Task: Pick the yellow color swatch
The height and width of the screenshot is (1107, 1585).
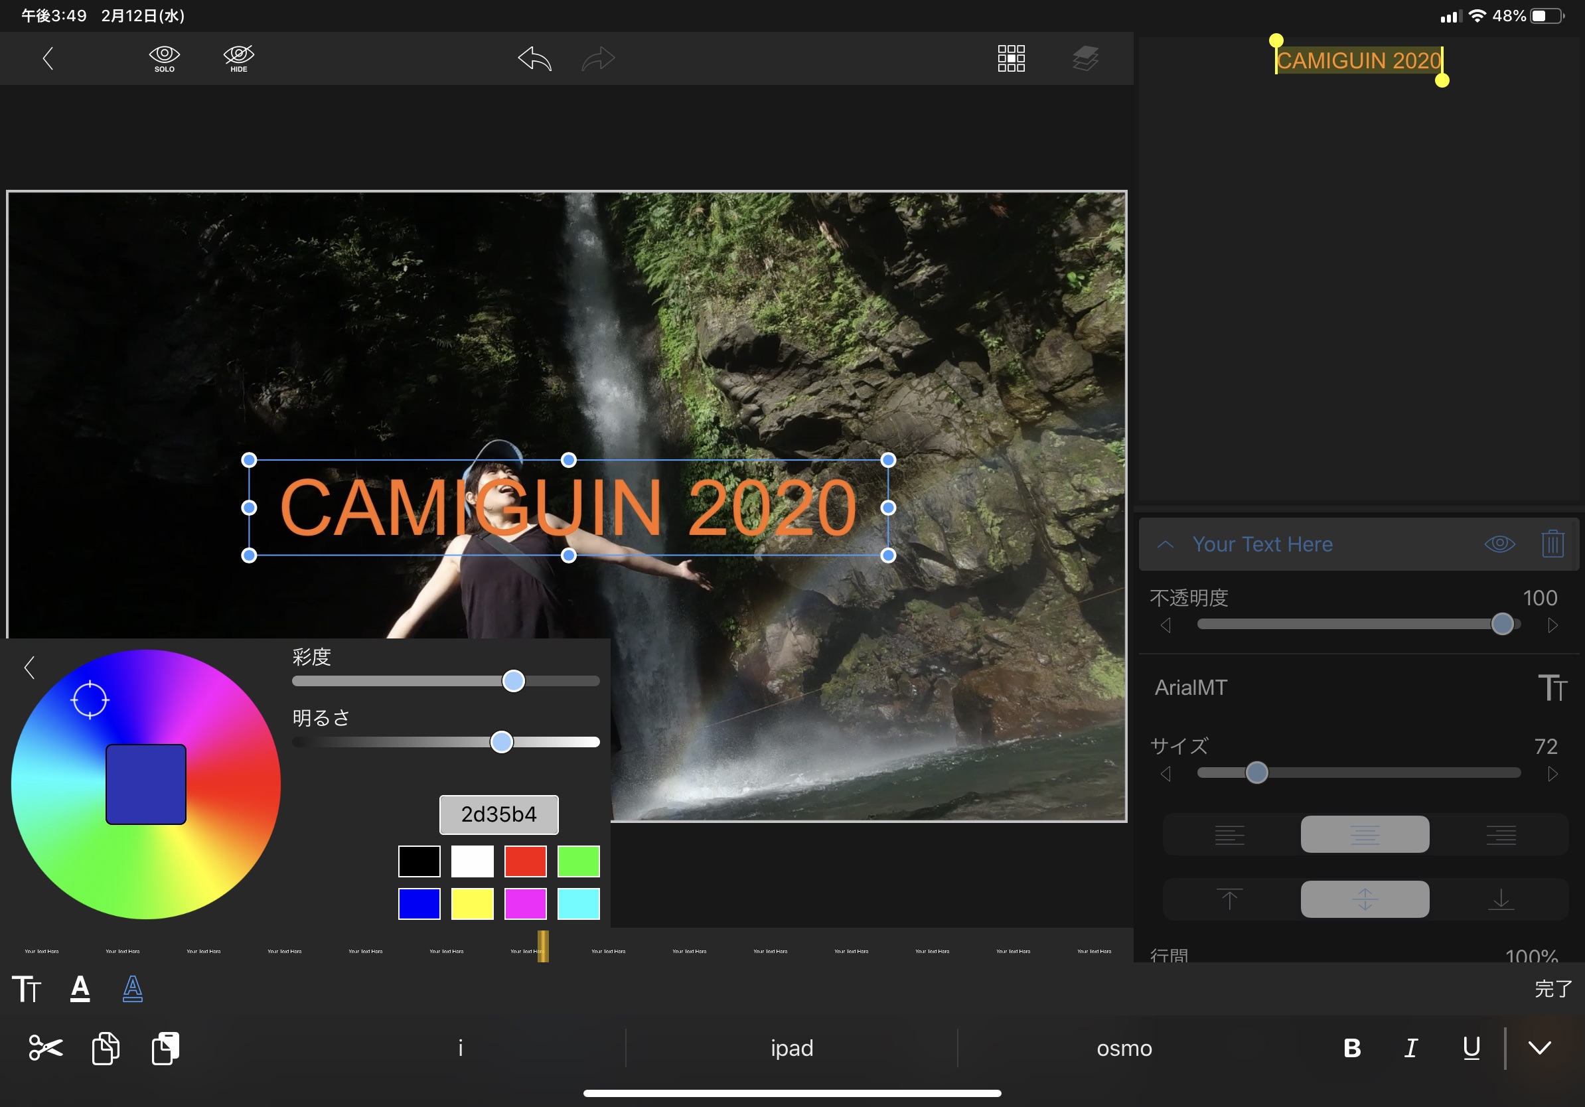Action: coord(472,903)
